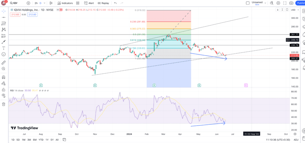The width and height of the screenshot is (305, 143).
Task: Start bar Replay mode
Action: tap(103, 3)
